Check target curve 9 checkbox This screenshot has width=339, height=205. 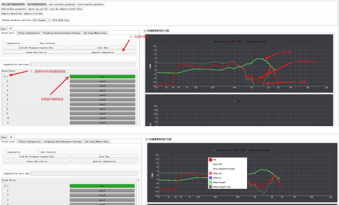click(5, 113)
